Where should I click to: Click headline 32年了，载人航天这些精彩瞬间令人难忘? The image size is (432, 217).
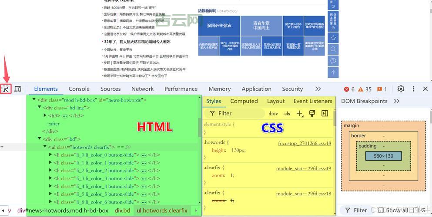tap(137, 42)
